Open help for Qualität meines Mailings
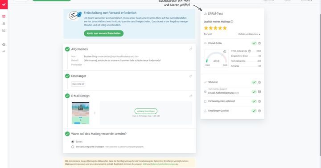Image resolution: width=321 pixels, height=168 pixels. pyautogui.click(x=232, y=22)
